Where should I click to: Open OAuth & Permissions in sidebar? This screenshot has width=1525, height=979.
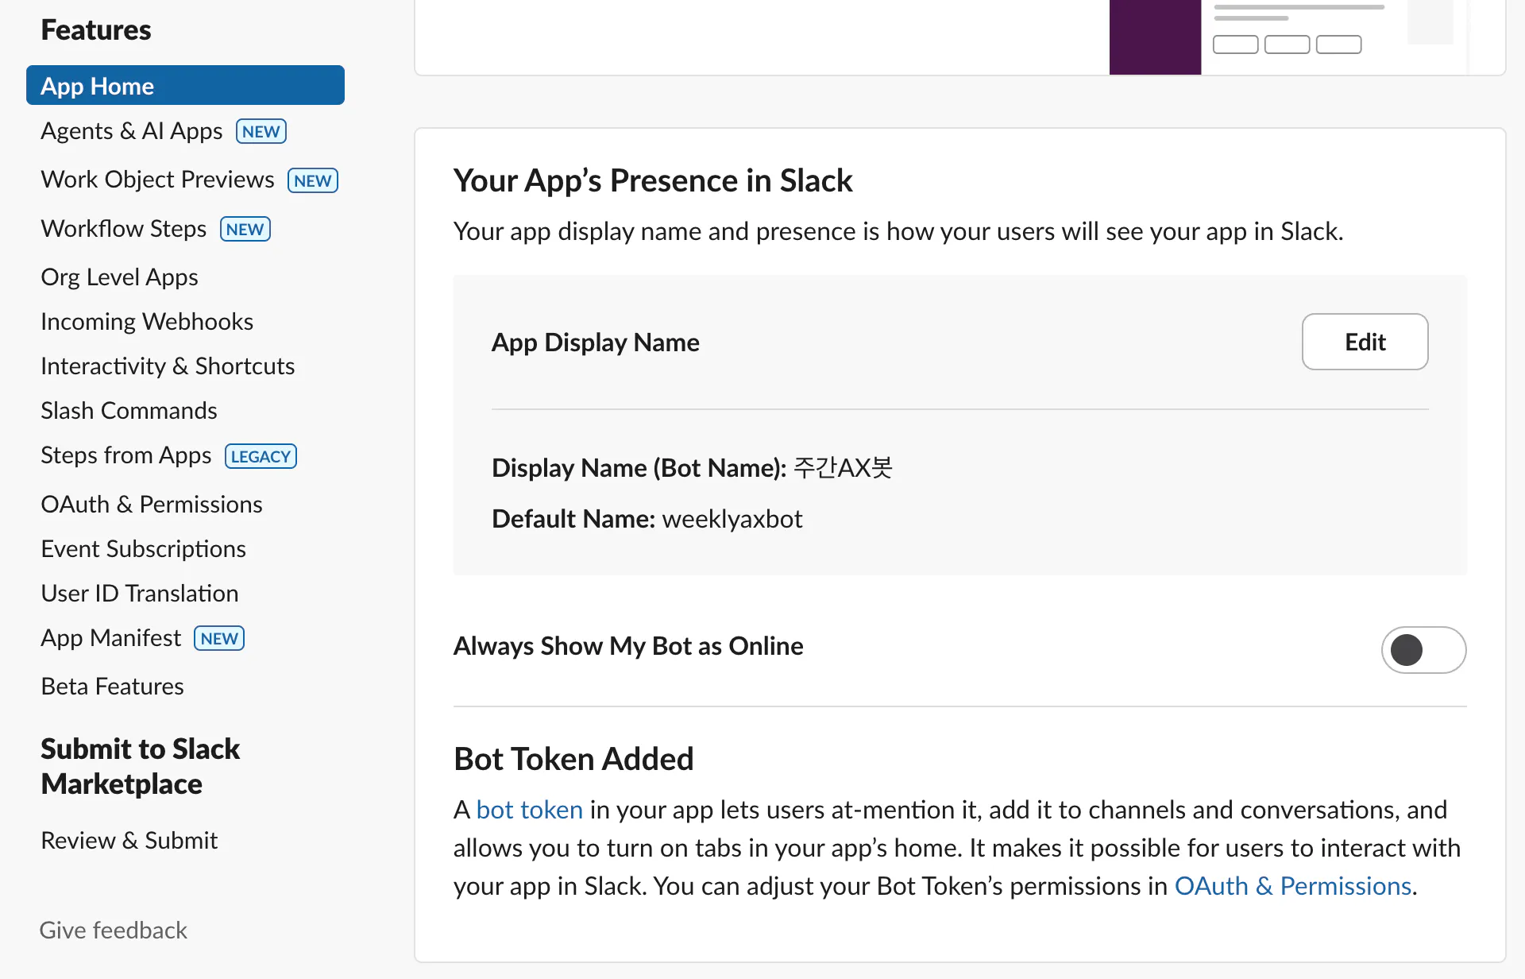[152, 504]
